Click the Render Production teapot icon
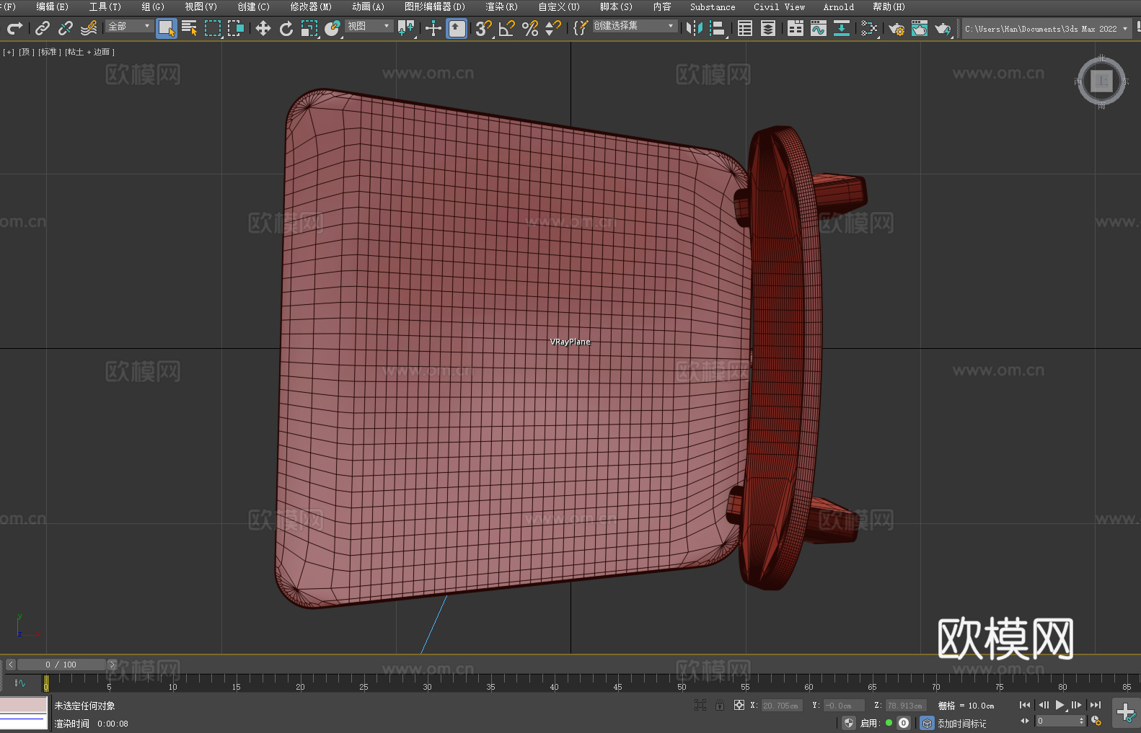 (x=943, y=28)
